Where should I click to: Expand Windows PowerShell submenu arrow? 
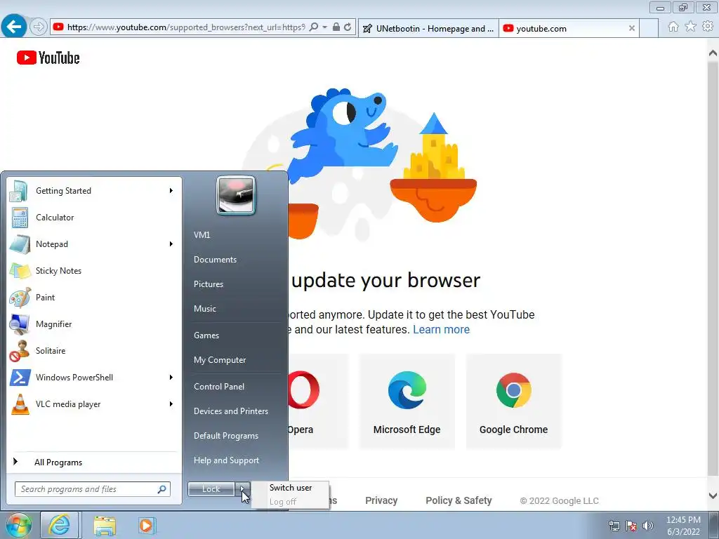click(171, 377)
